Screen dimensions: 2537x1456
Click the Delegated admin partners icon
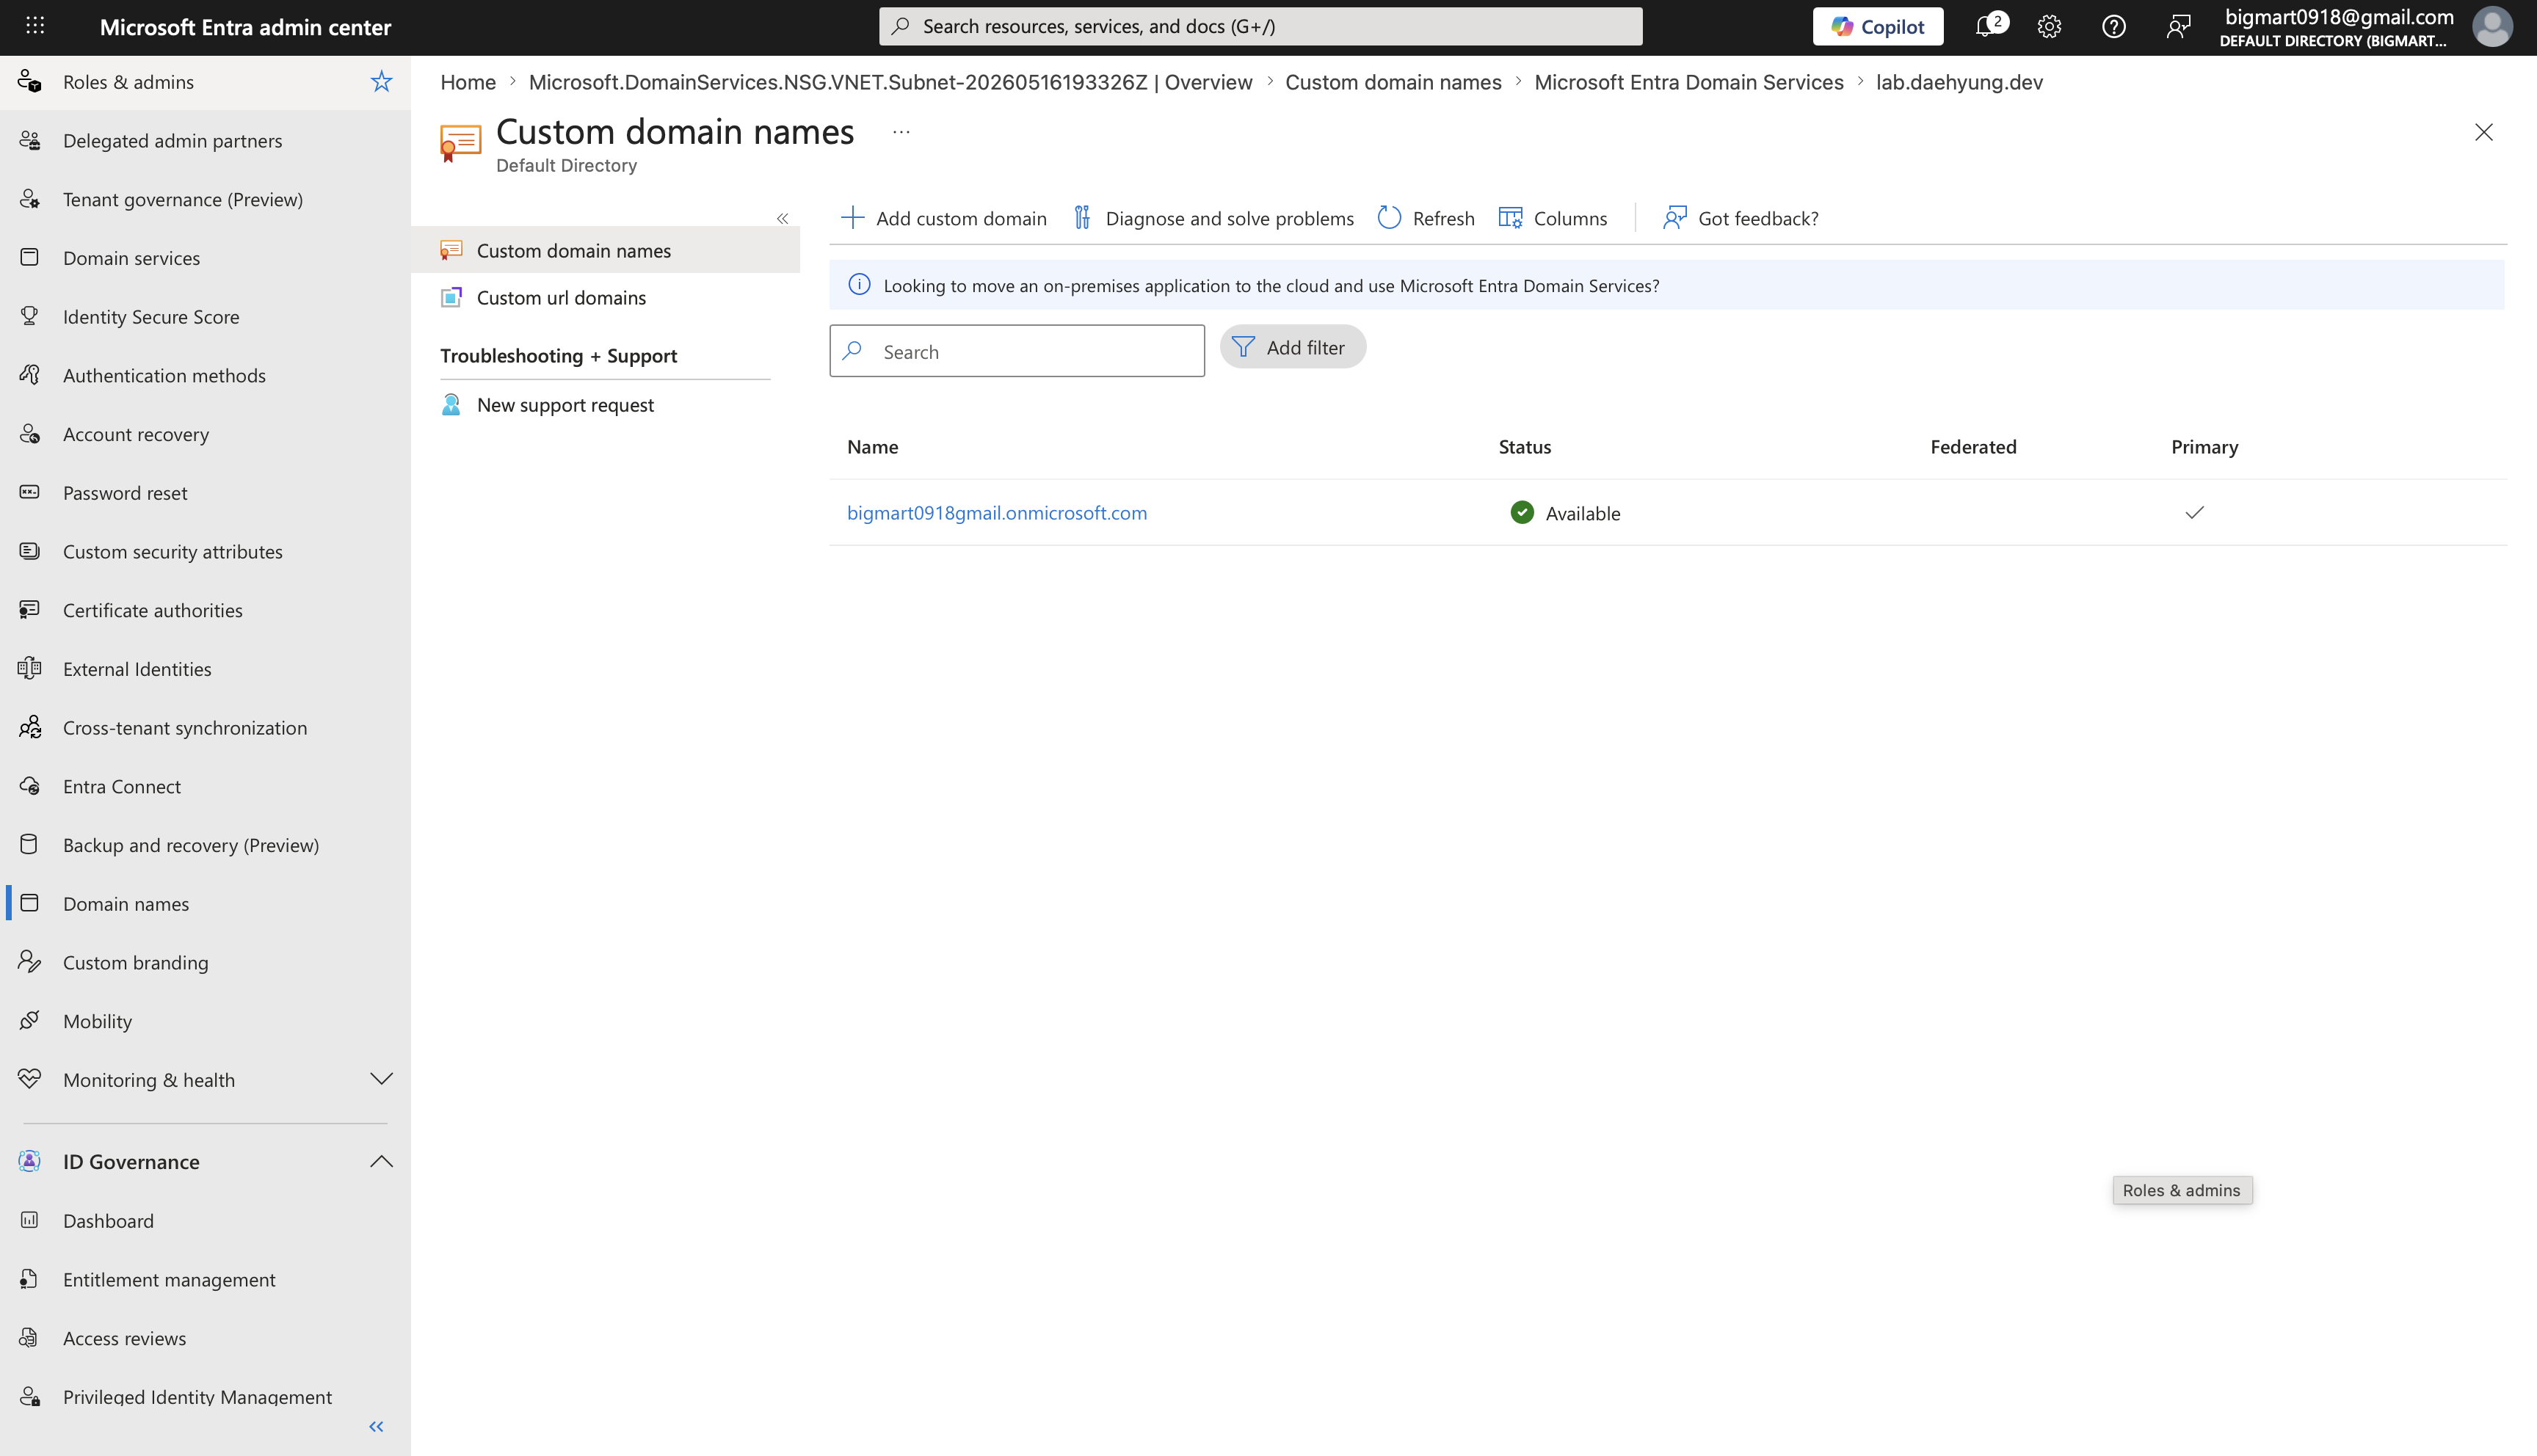point(30,140)
